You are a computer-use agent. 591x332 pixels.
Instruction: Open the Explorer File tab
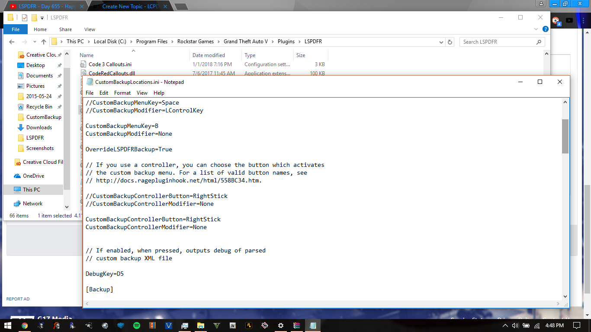[16, 29]
